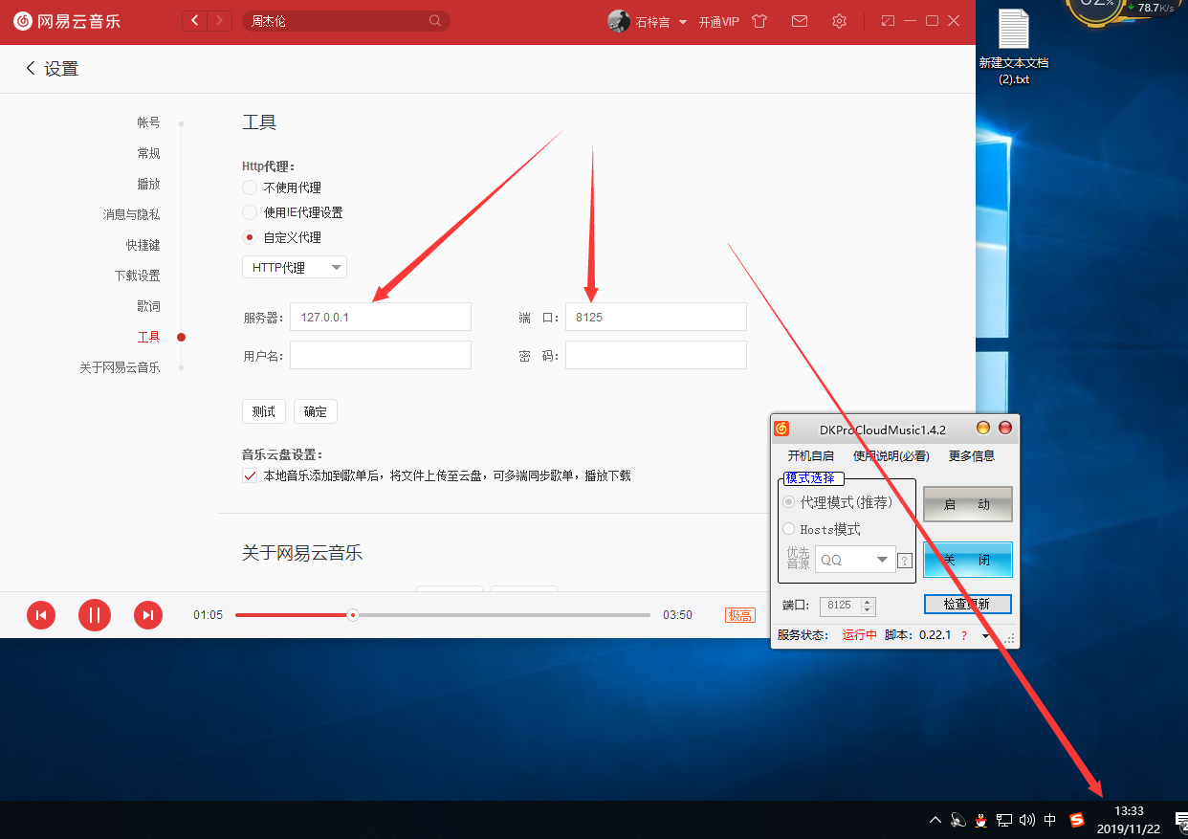Show hidden tray icons chevron
The image size is (1188, 839).
point(935,820)
